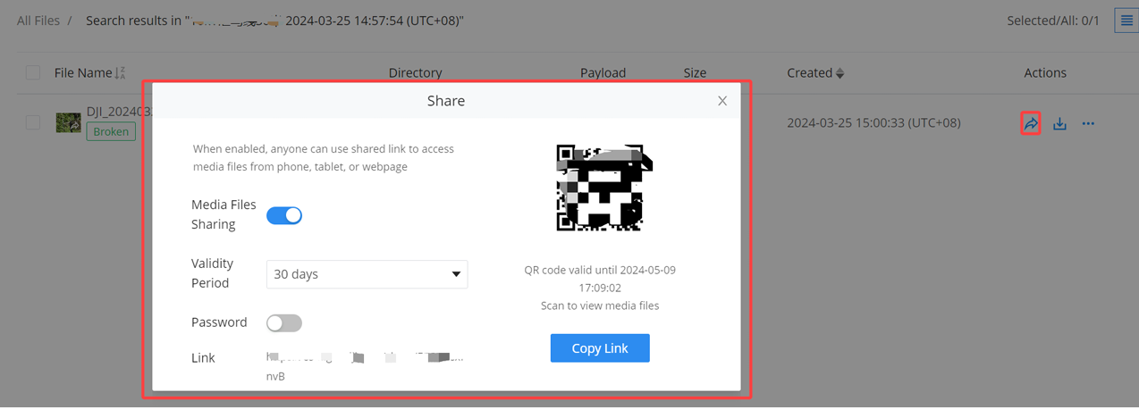Screen dimensions: 1139x410
Task: Open the DJI file thumbnail
Action: point(69,122)
